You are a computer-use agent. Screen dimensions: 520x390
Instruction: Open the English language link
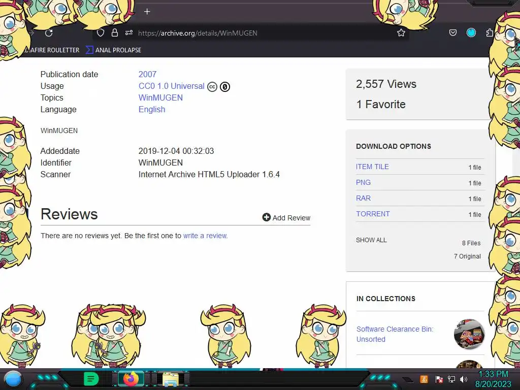coord(151,110)
